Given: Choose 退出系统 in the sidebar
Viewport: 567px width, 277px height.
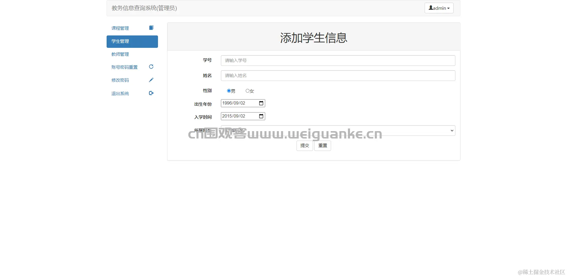Looking at the screenshot, I should pos(132,94).
